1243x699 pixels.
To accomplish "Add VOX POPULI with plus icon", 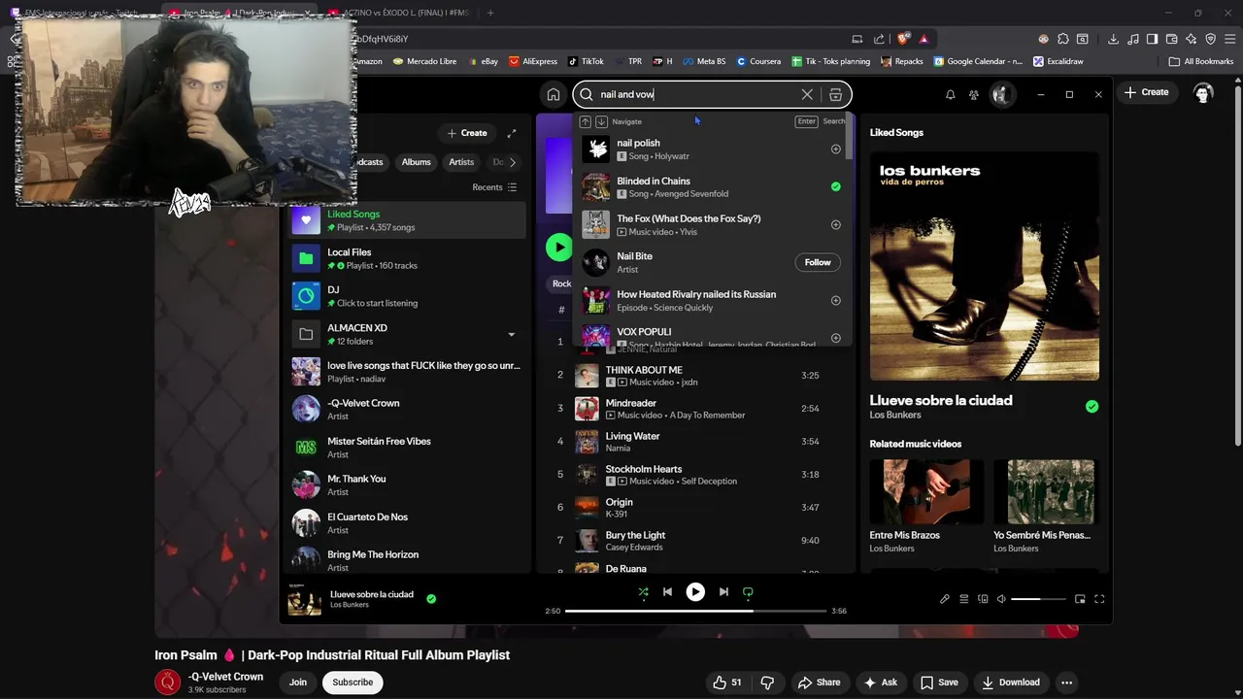I will point(835,338).
